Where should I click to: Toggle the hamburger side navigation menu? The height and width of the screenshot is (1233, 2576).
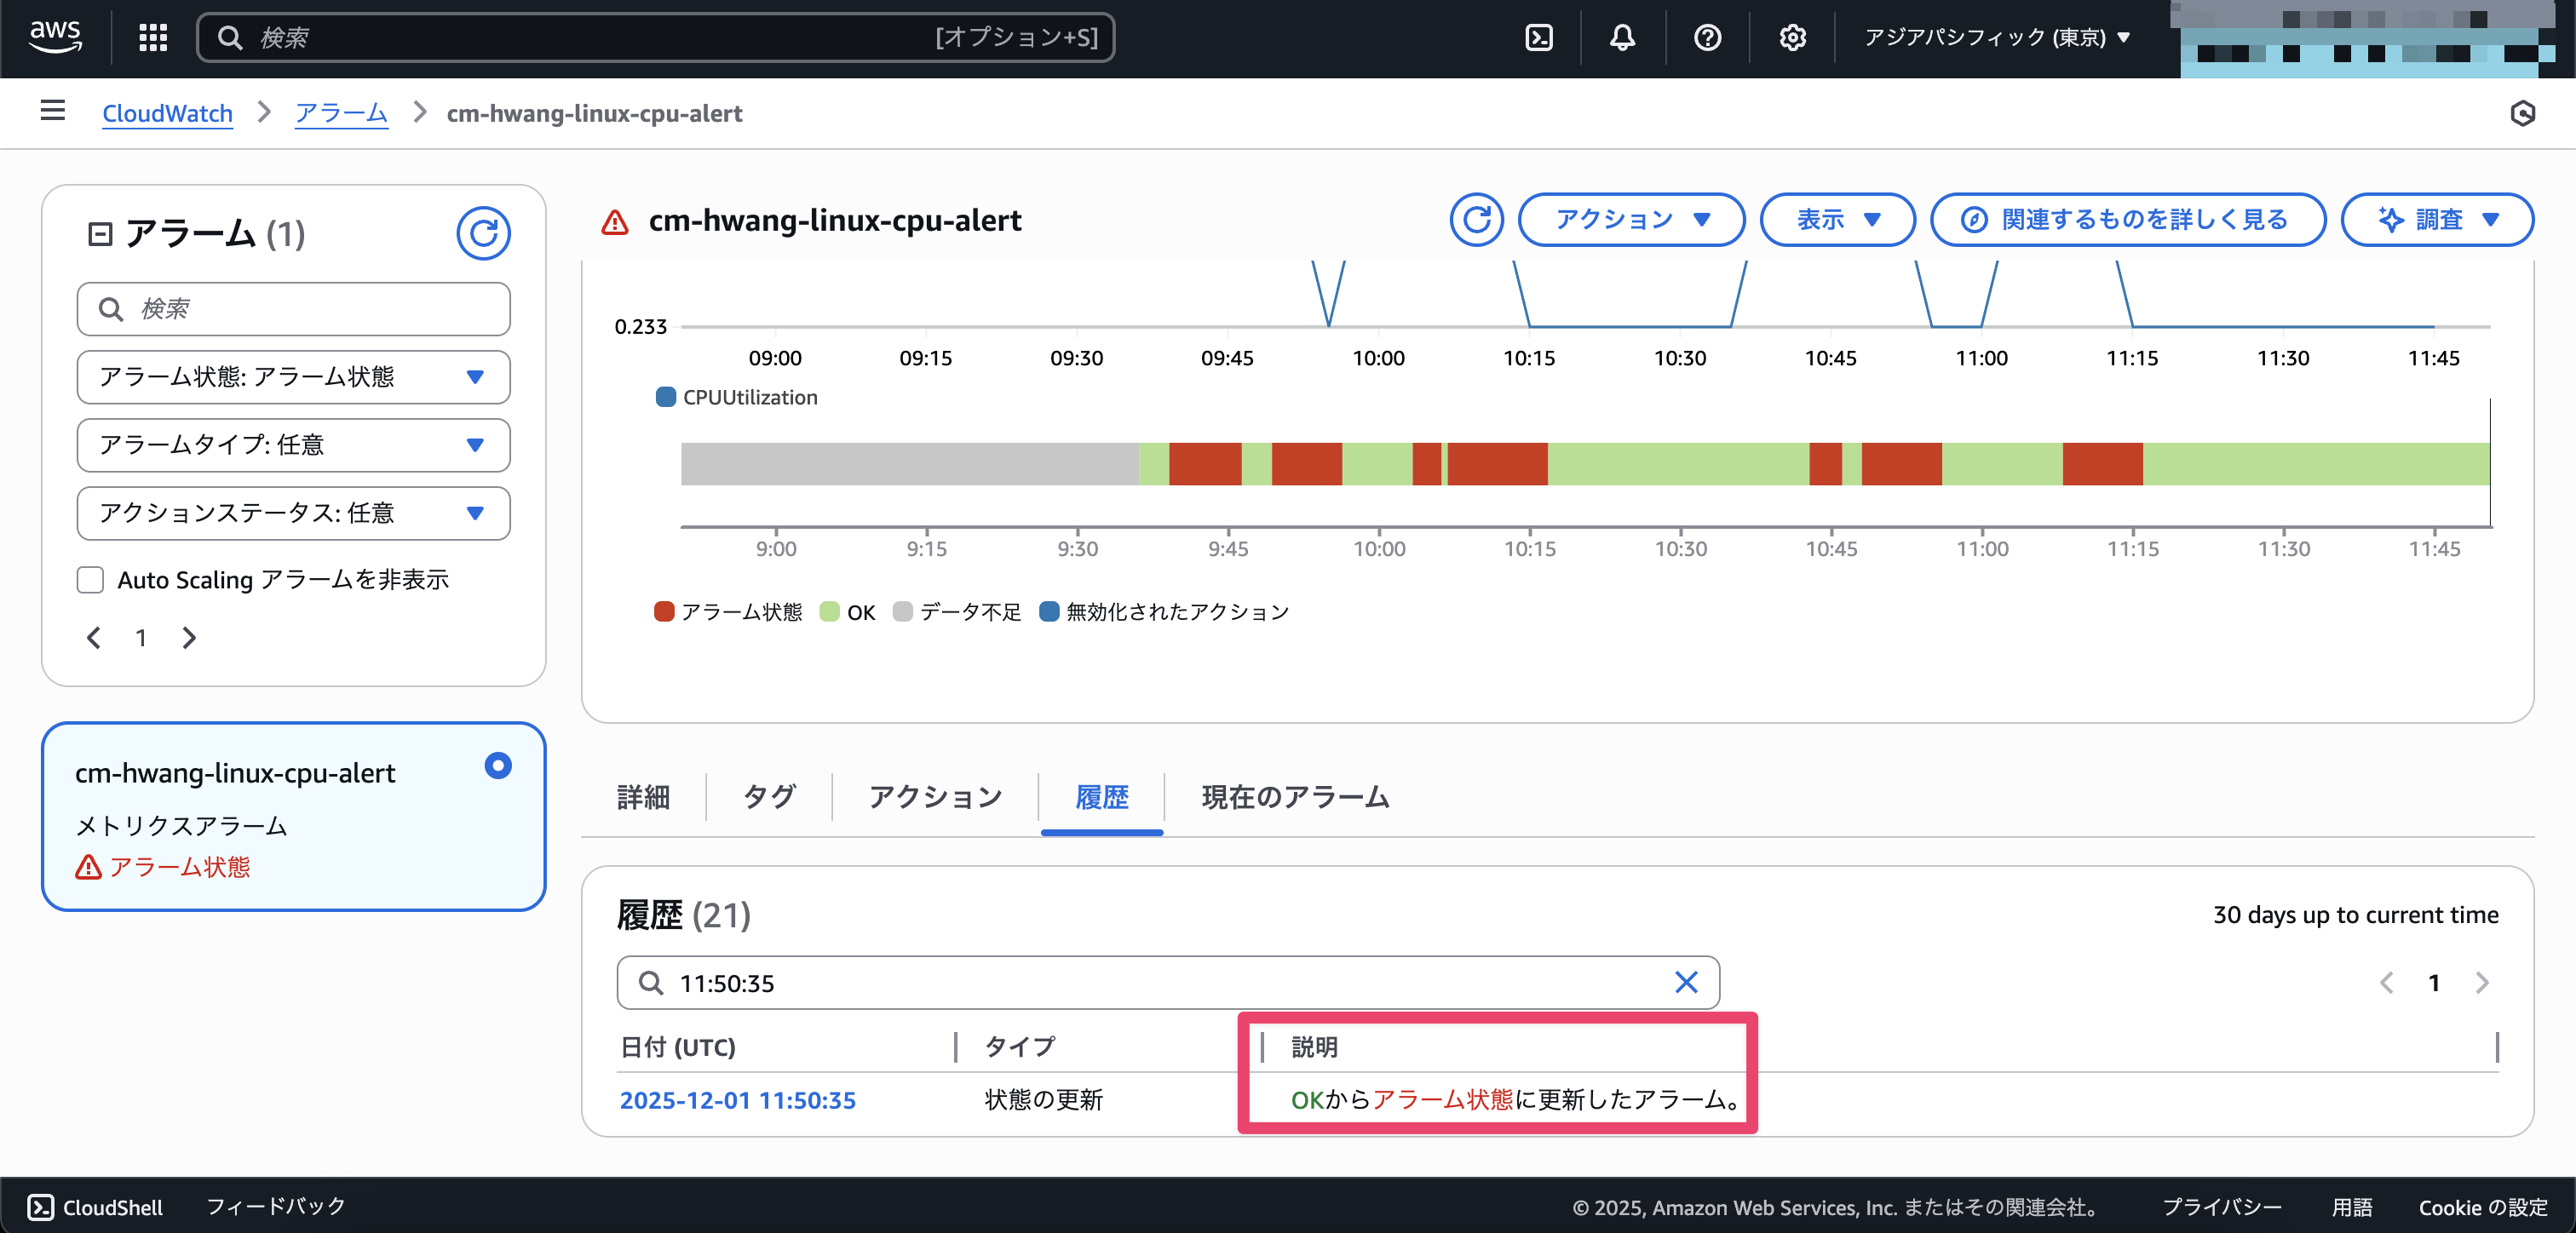53,111
